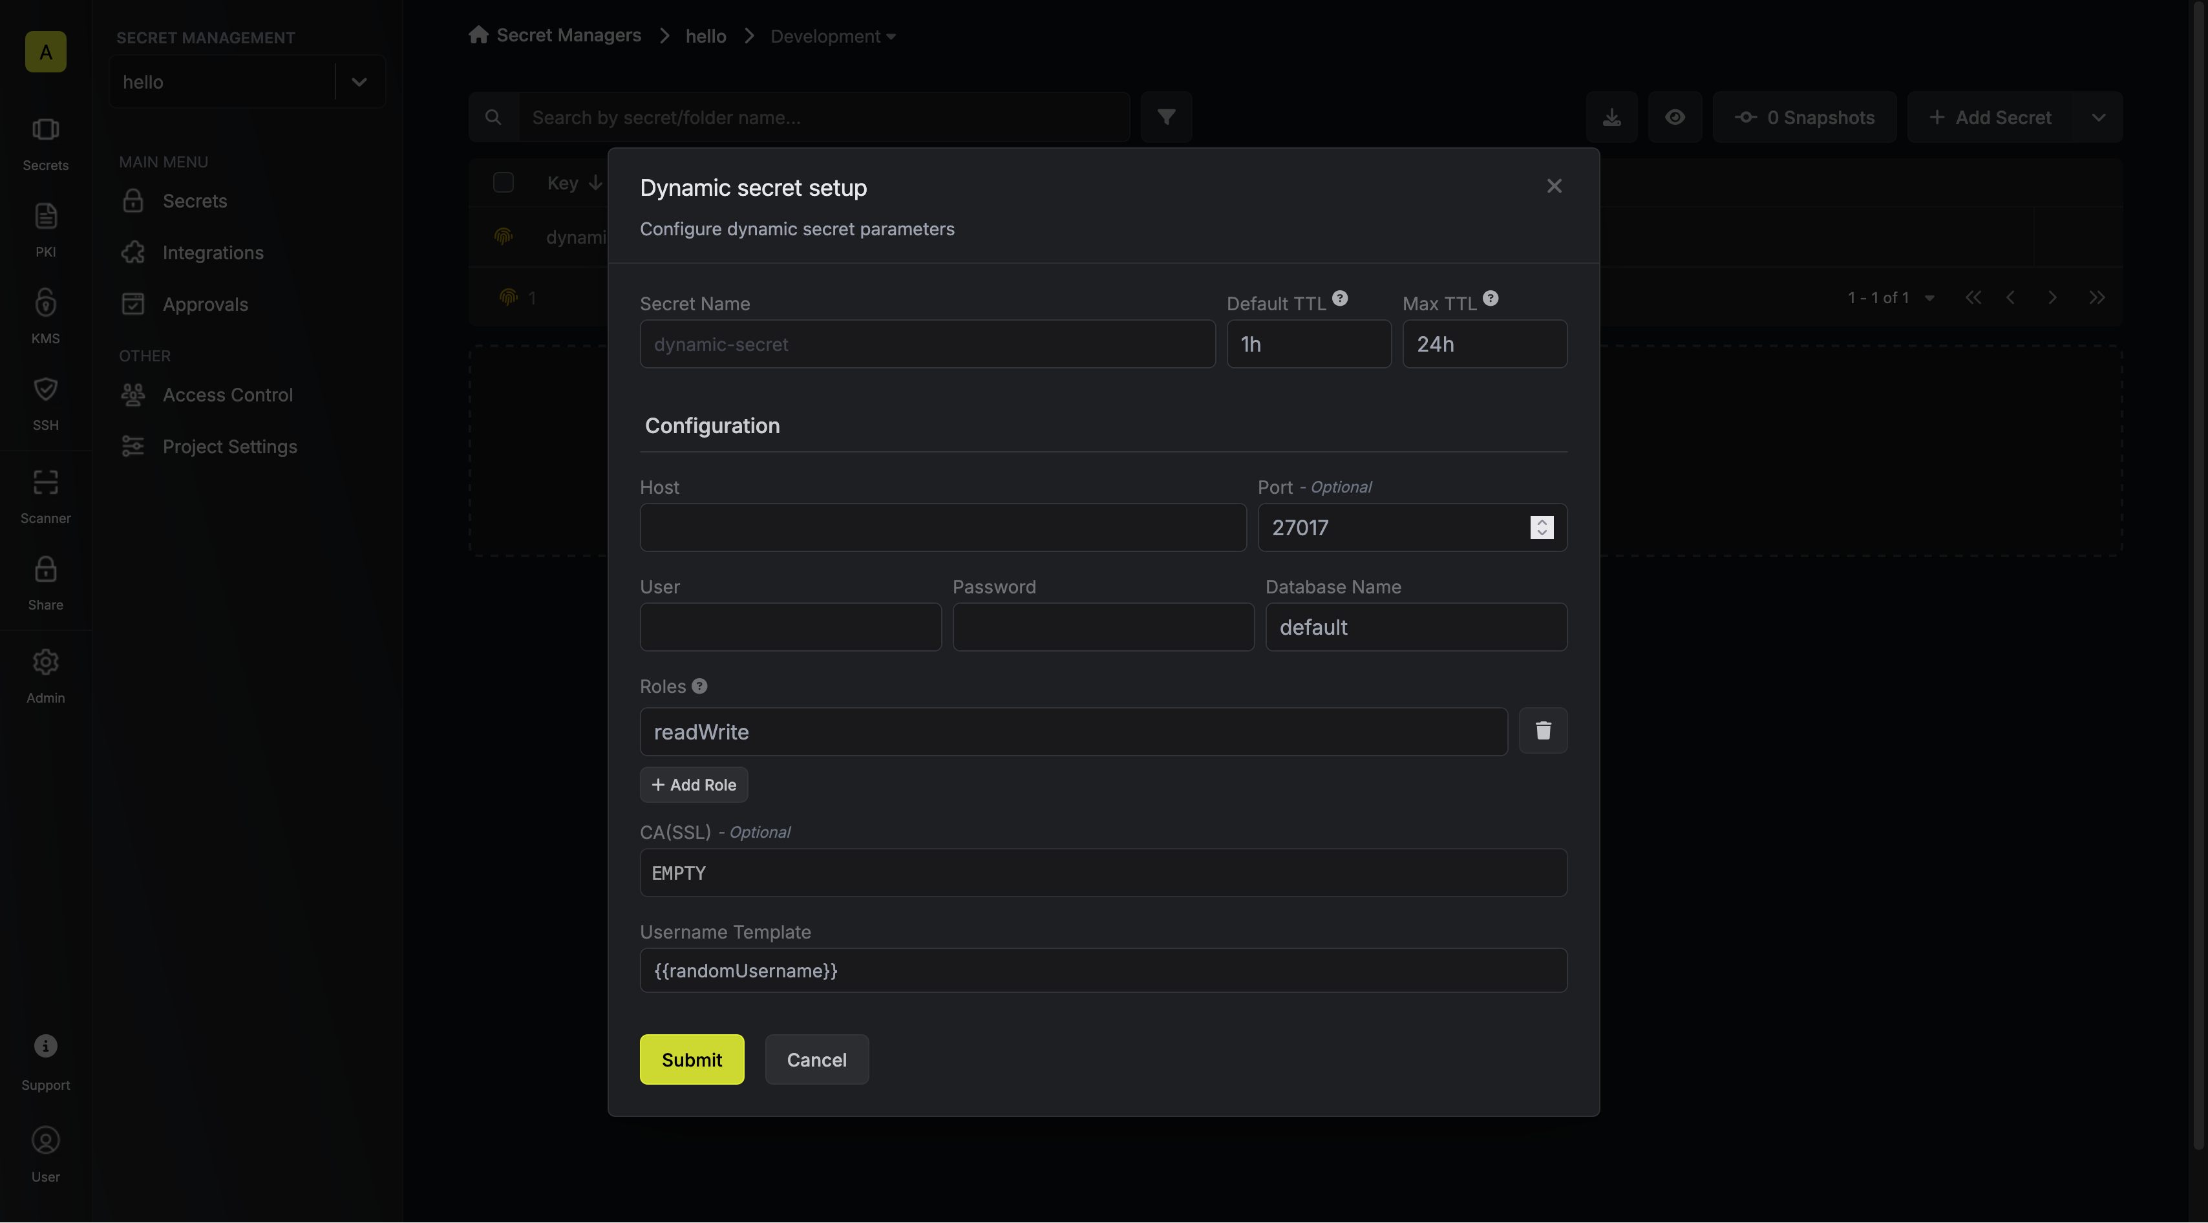Open PKI section icon
2208x1223 pixels.
[x=45, y=231]
